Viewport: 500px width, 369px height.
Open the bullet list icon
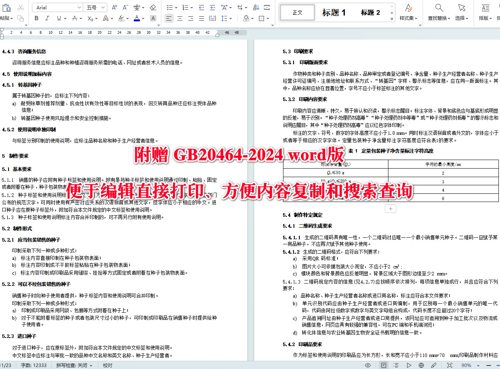[x=170, y=7]
